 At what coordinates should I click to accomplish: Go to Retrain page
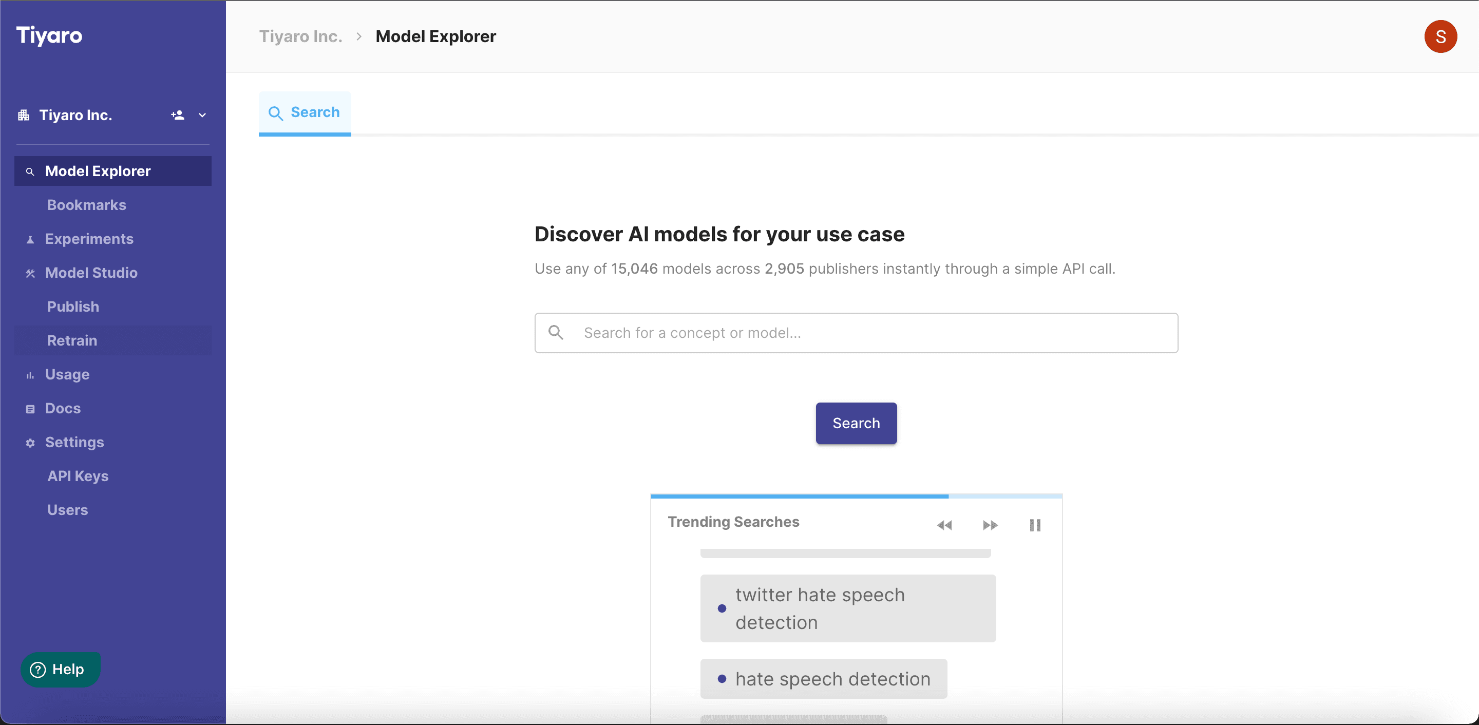click(x=113, y=340)
